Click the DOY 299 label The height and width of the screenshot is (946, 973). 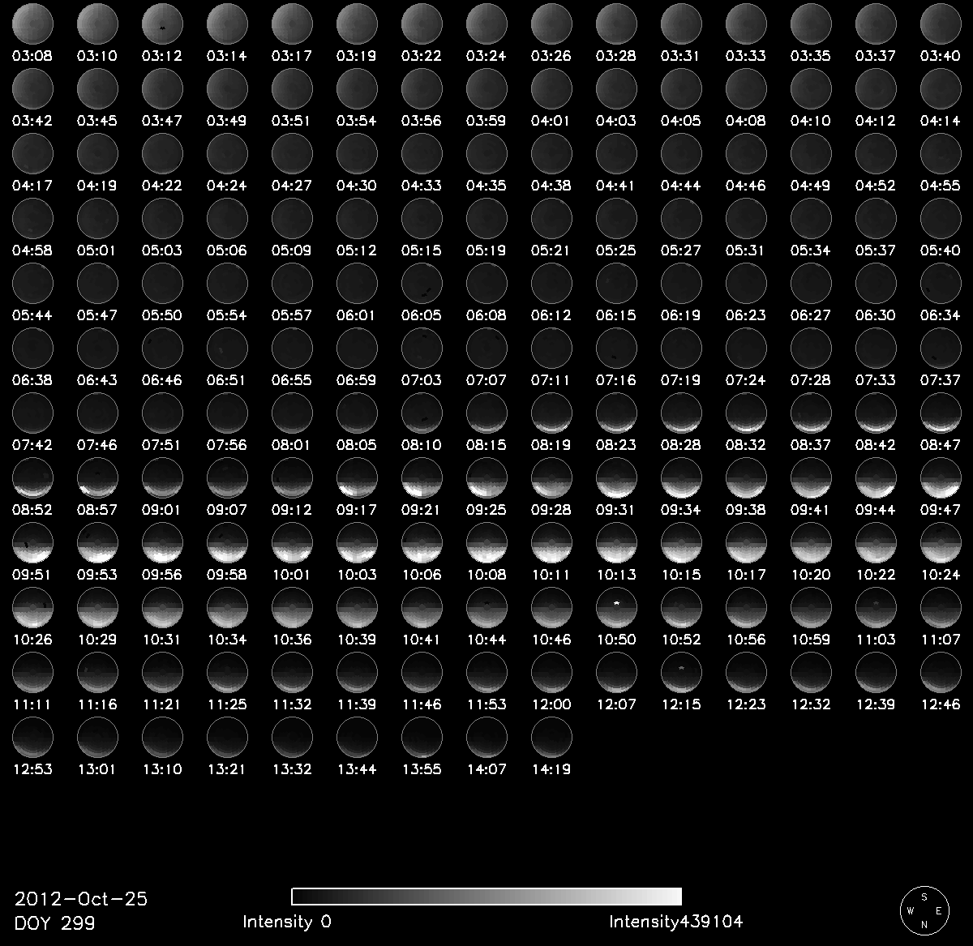[x=54, y=922]
